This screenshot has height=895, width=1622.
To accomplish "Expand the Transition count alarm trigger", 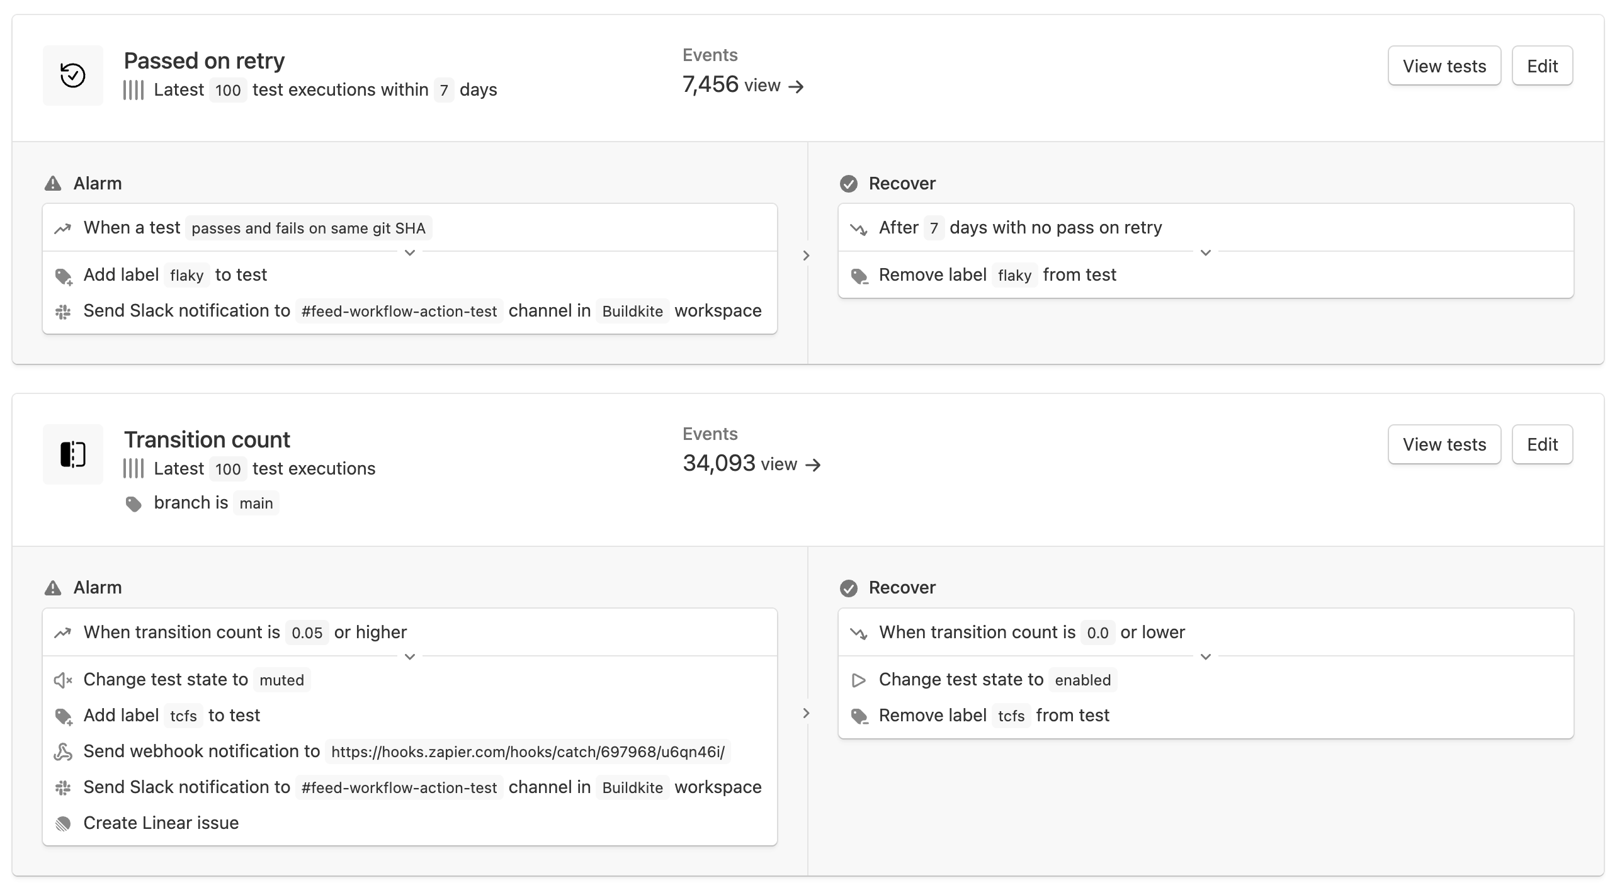I will 409,656.
